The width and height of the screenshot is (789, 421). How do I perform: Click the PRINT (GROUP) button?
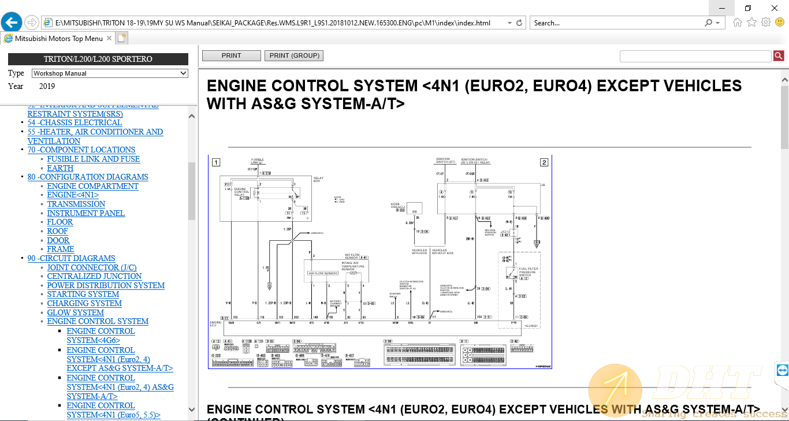coord(294,55)
